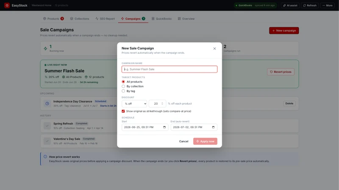This screenshot has width=339, height=190.
Task: Click the discount amount stepper arrows
Action: tap(162, 103)
